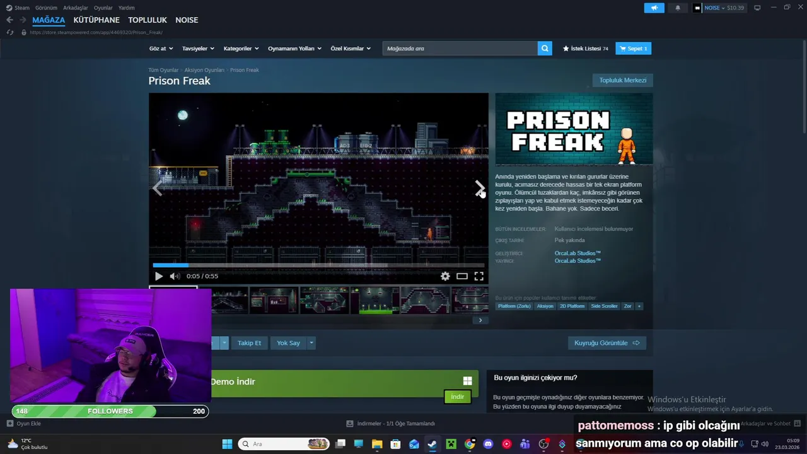Open the NOISE profile tab
This screenshot has width=807, height=454.
pos(187,20)
